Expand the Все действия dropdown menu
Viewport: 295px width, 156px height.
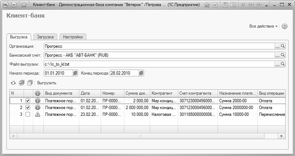coord(264,26)
